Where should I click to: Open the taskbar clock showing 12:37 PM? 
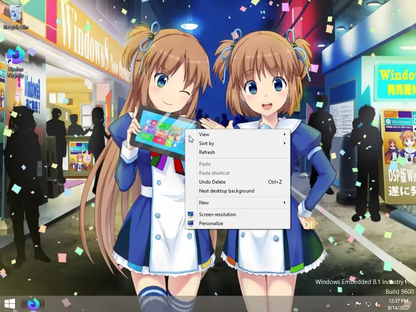[x=398, y=304]
